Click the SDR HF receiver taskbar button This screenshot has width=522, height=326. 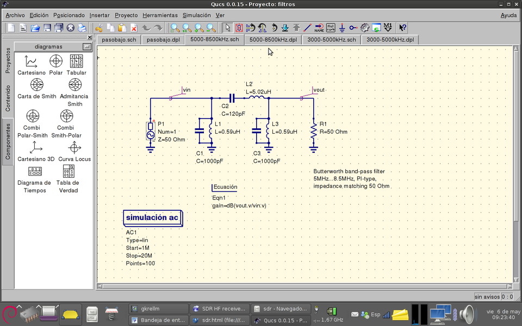coord(220,309)
